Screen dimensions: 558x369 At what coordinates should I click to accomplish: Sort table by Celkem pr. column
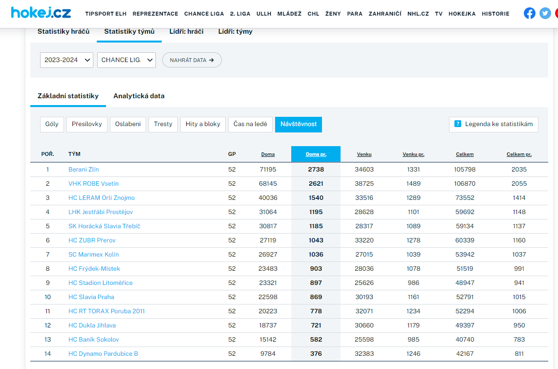tap(519, 154)
